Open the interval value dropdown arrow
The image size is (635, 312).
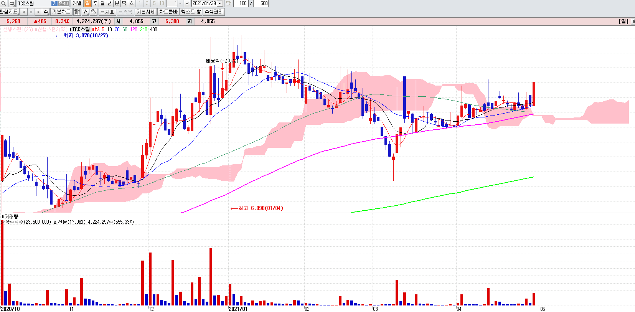pyautogui.click(x=180, y=3)
